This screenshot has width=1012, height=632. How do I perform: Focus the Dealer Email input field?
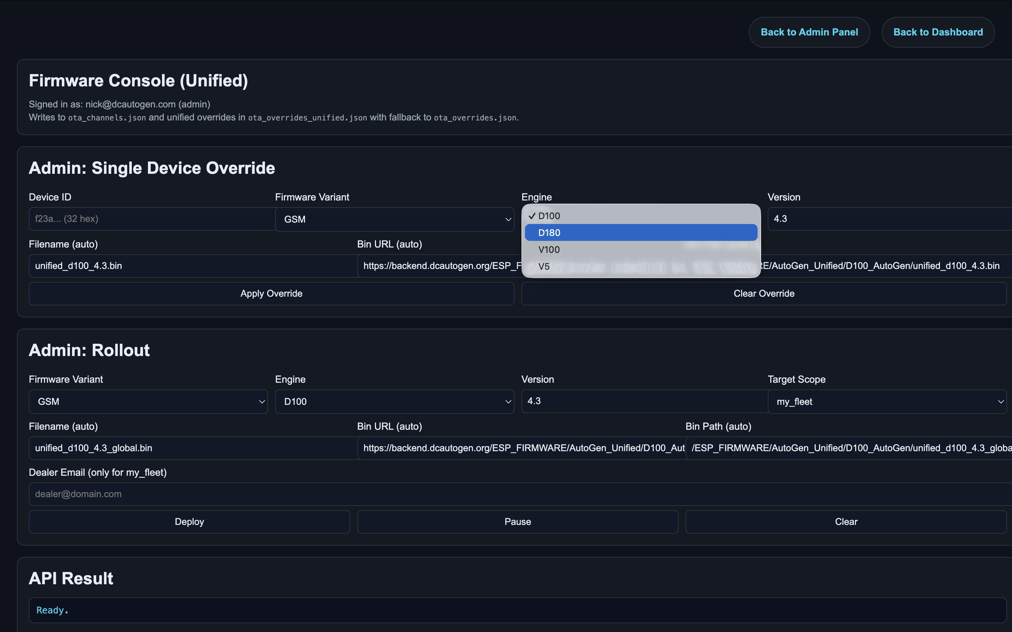(520, 494)
